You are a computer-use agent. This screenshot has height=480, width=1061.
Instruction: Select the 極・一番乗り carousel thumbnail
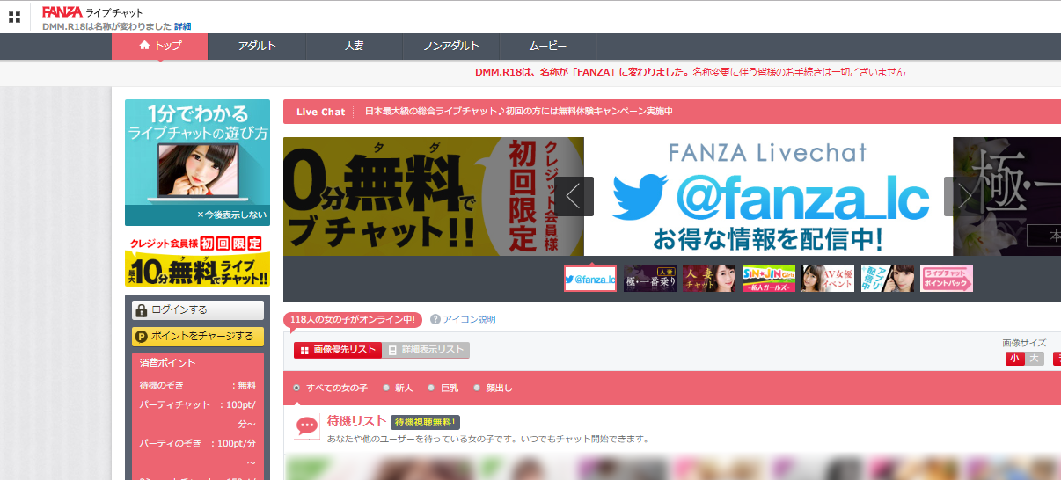pyautogui.click(x=650, y=279)
